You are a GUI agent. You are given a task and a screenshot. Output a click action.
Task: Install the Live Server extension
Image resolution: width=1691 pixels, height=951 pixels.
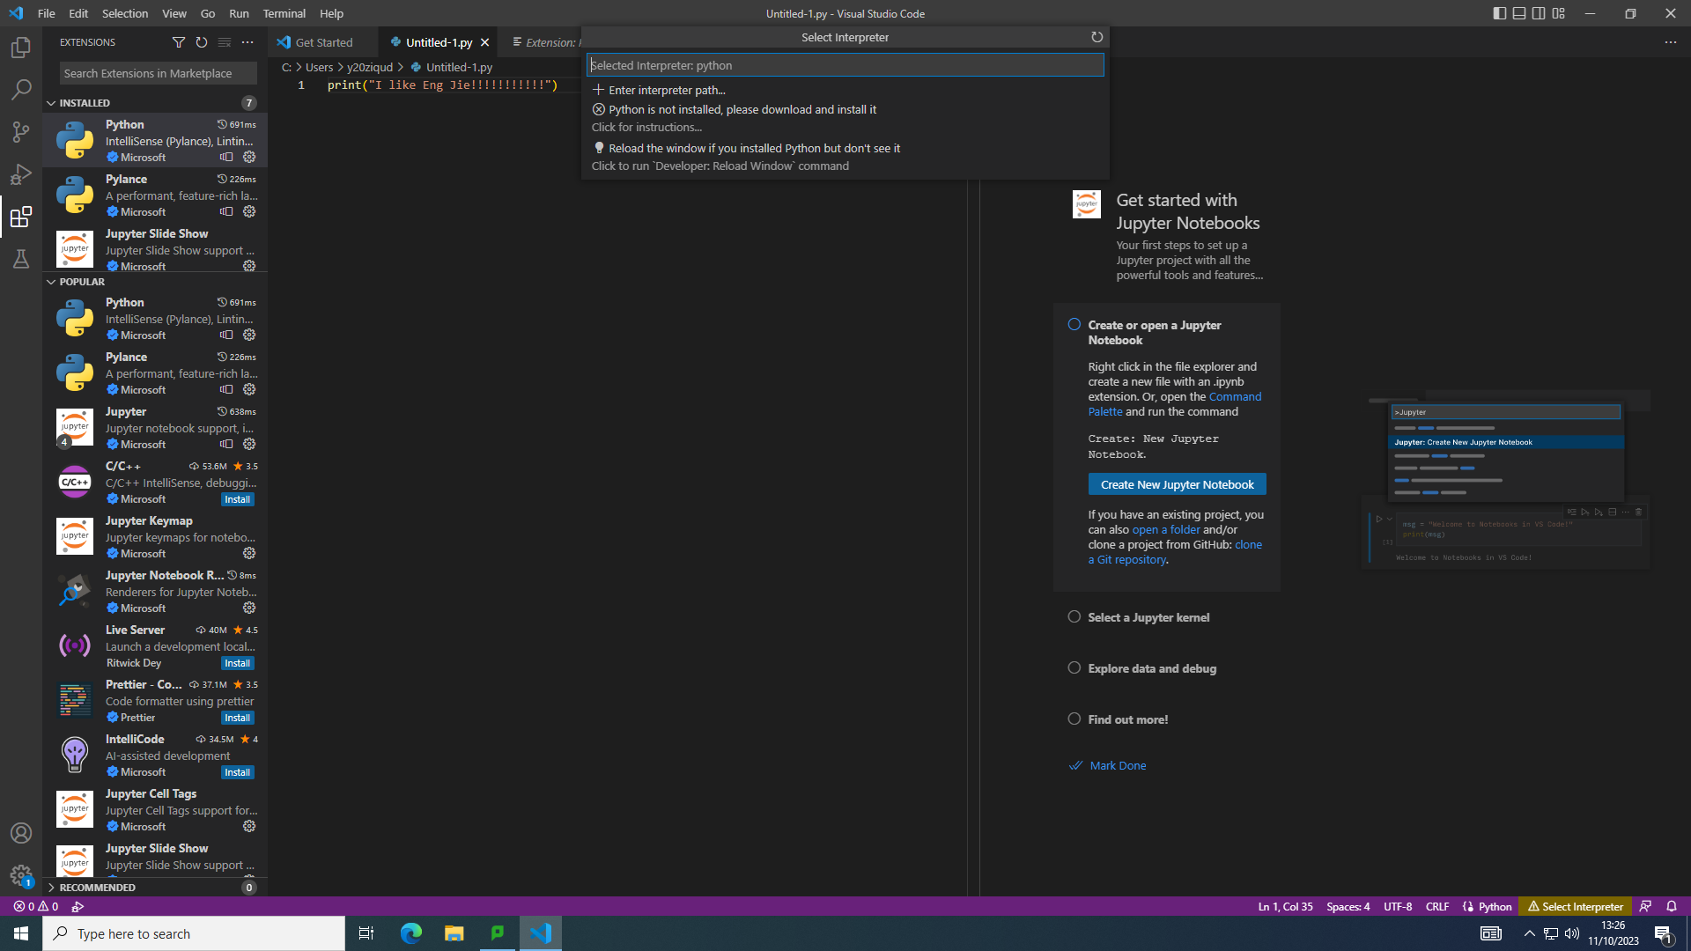[x=237, y=663]
